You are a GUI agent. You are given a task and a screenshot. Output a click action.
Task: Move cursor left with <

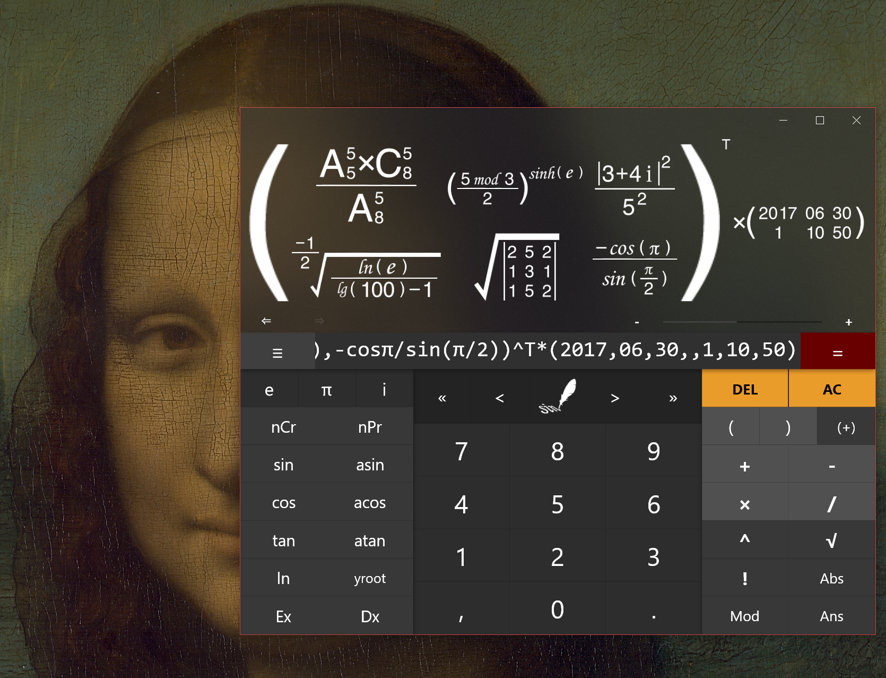point(499,398)
